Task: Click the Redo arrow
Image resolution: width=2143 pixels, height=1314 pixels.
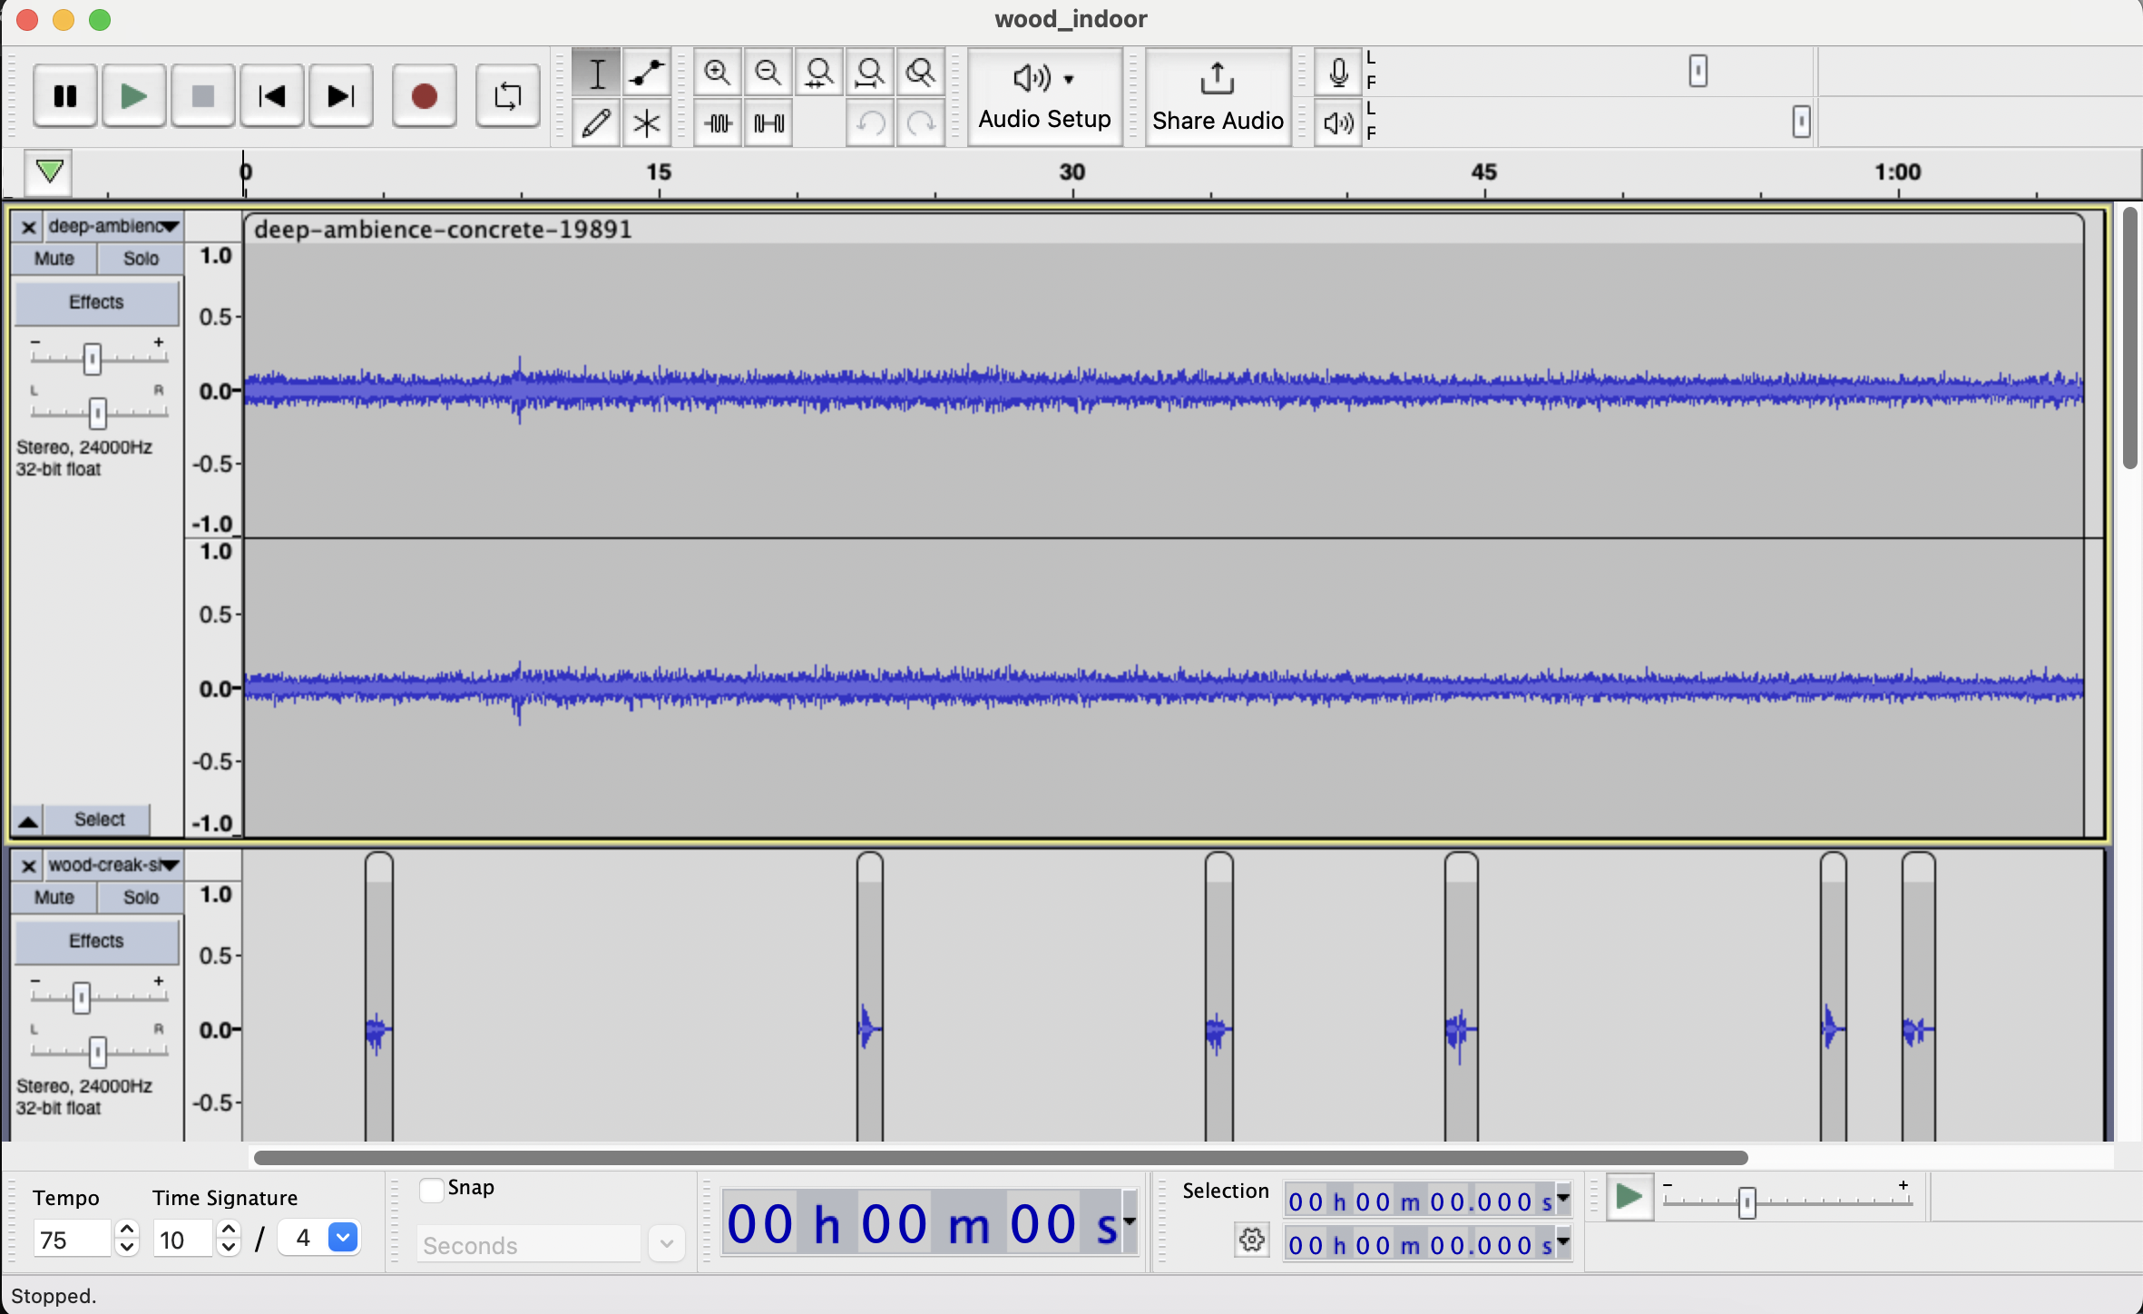Action: 920,123
